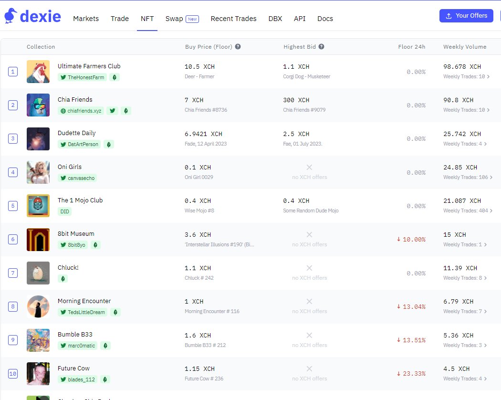The height and width of the screenshot is (400, 501).
Task: Open the Oni Girls collection thumbnail
Action: coord(38,172)
